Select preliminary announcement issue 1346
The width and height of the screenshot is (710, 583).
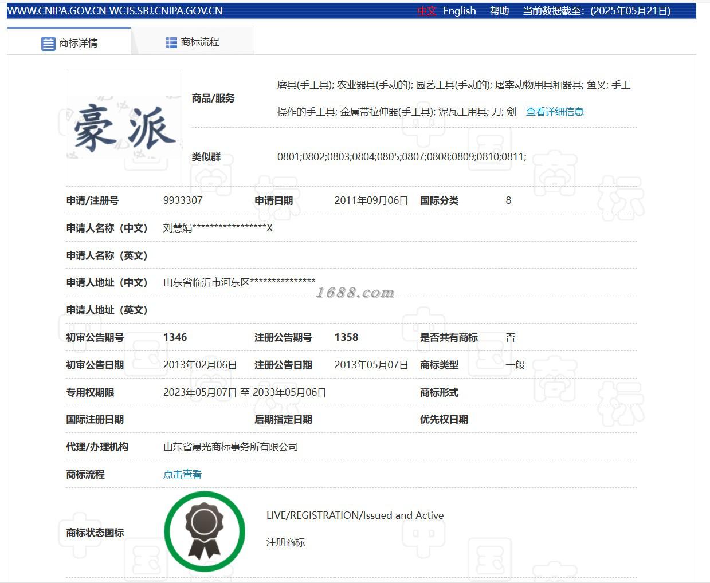pyautogui.click(x=175, y=337)
